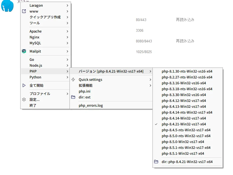The image size is (233, 175).
Task: Click the lightning icon for Quick settings
Action: tap(73, 79)
